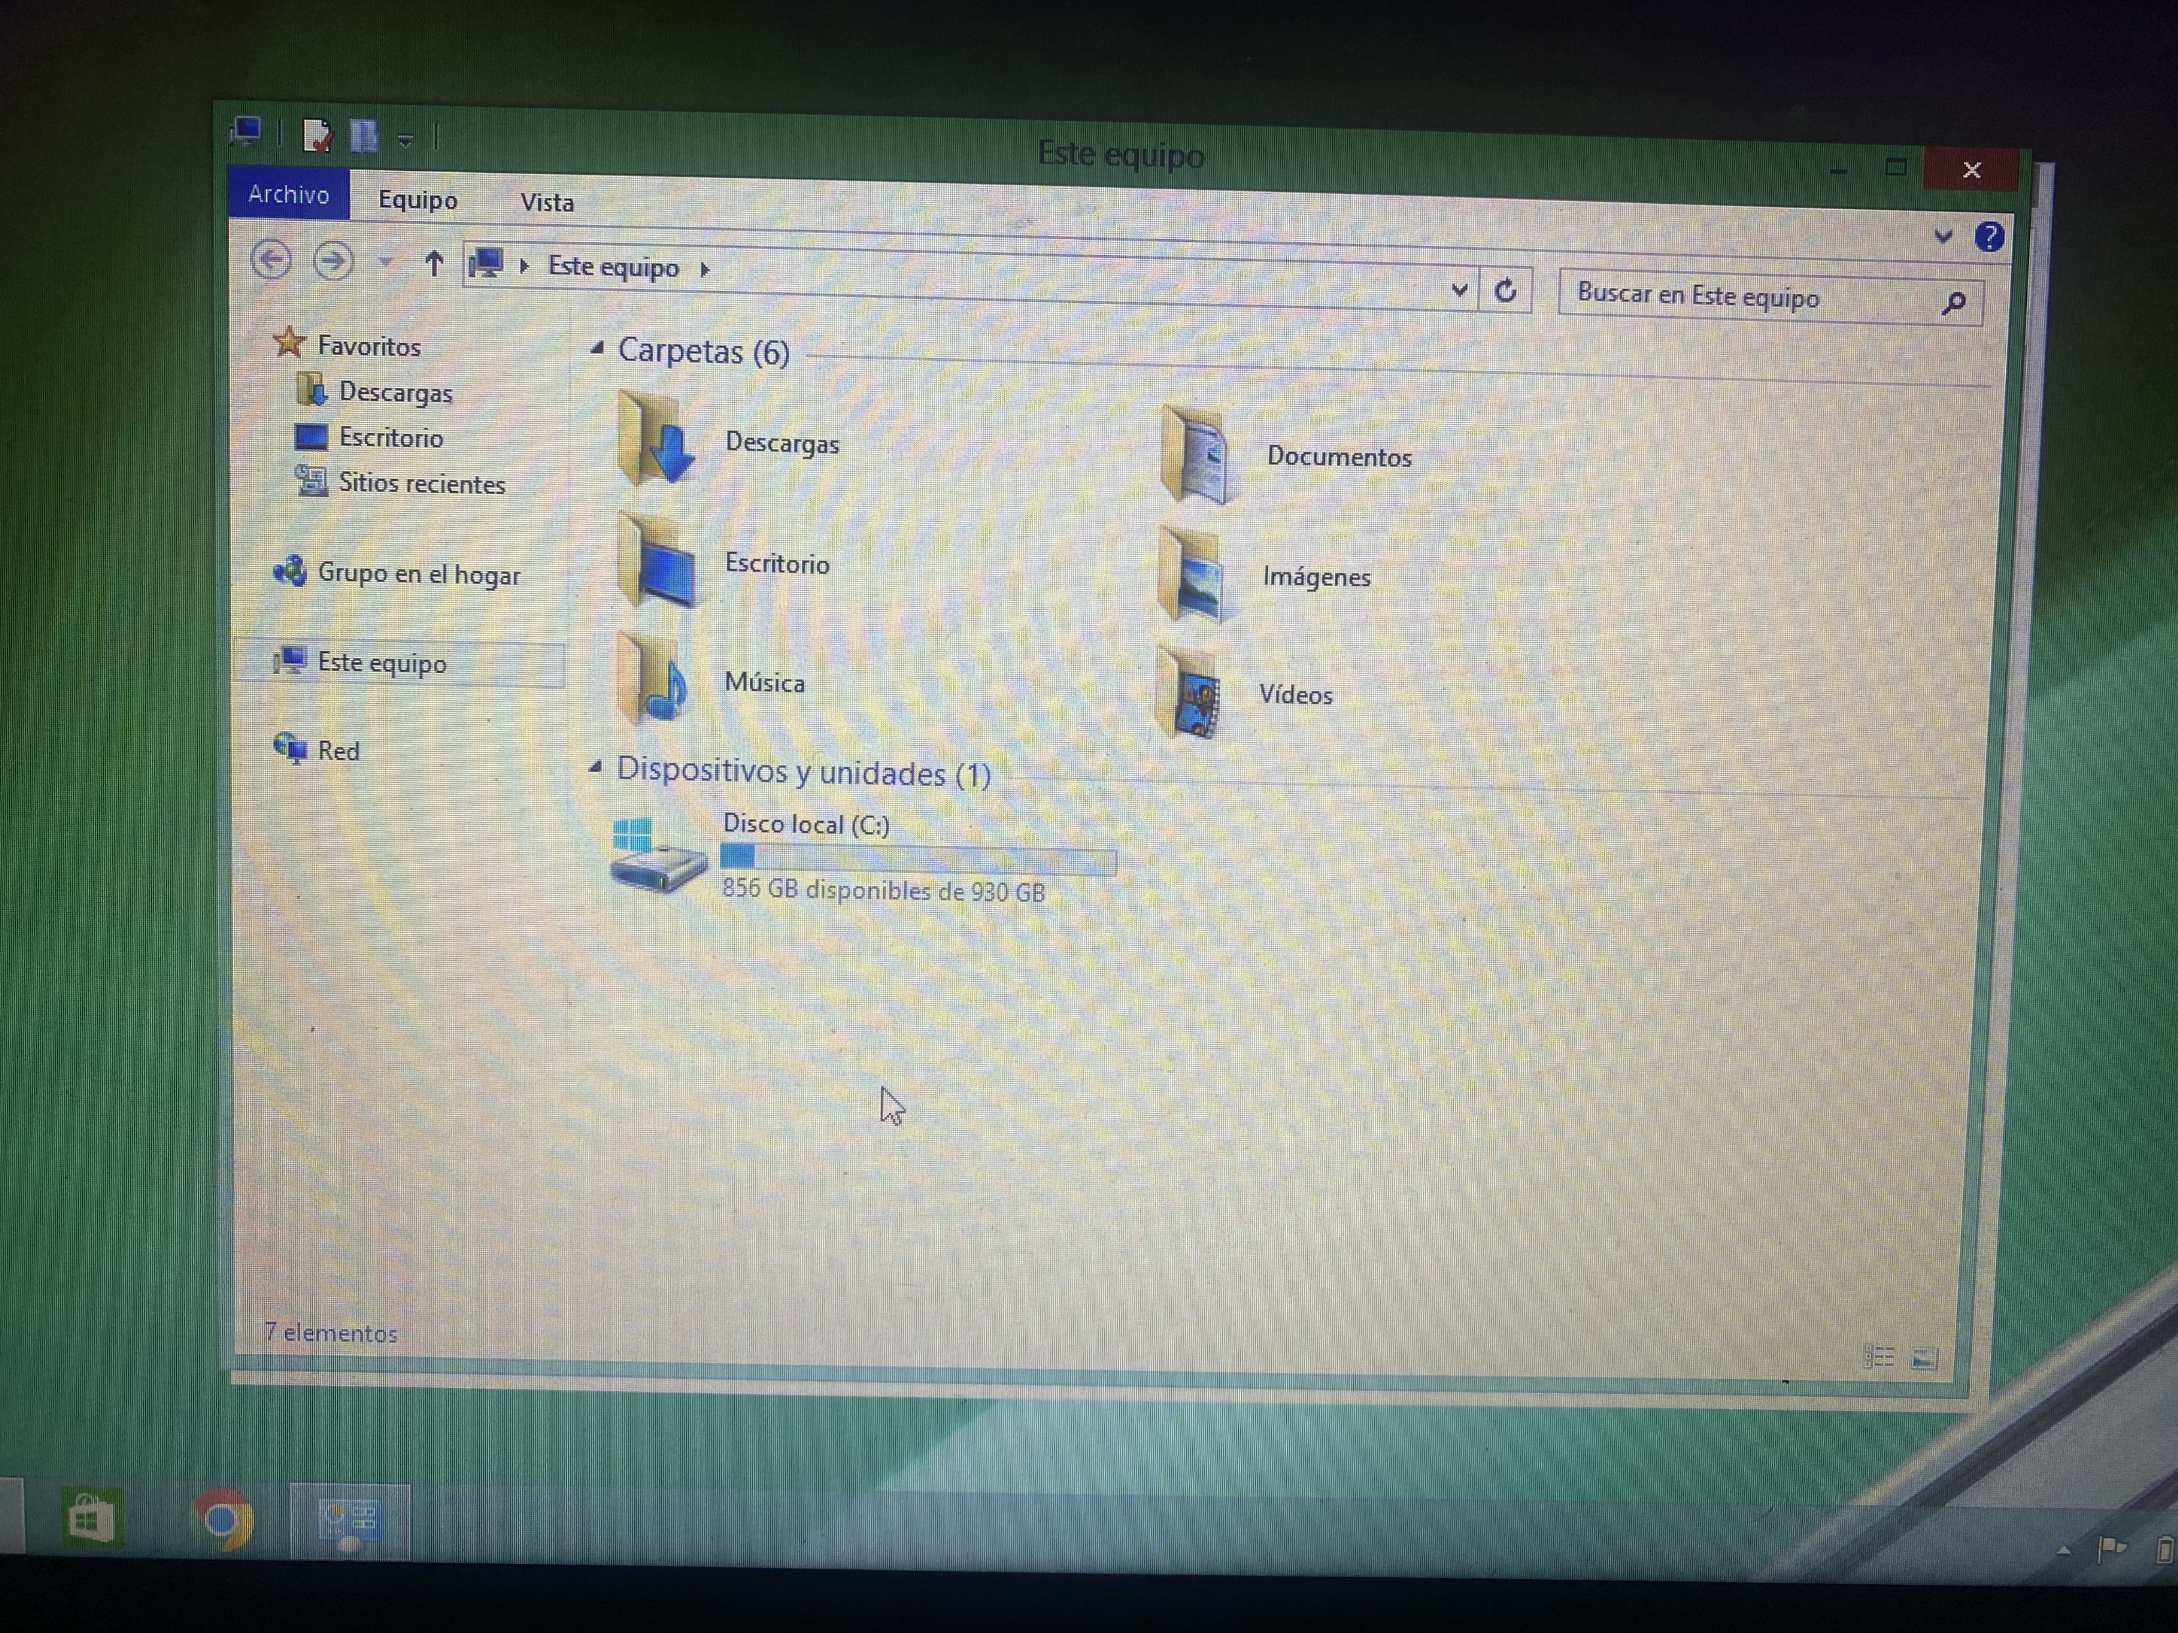Switch to the Vista ribbon tab
2178x1633 pixels.
point(546,203)
